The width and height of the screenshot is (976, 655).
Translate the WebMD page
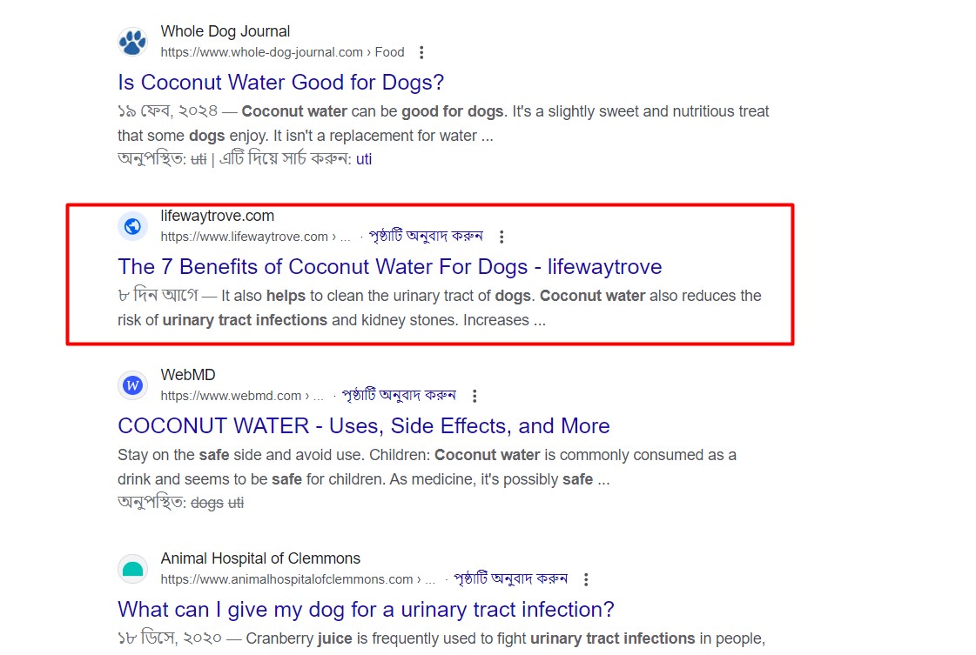[x=399, y=395]
